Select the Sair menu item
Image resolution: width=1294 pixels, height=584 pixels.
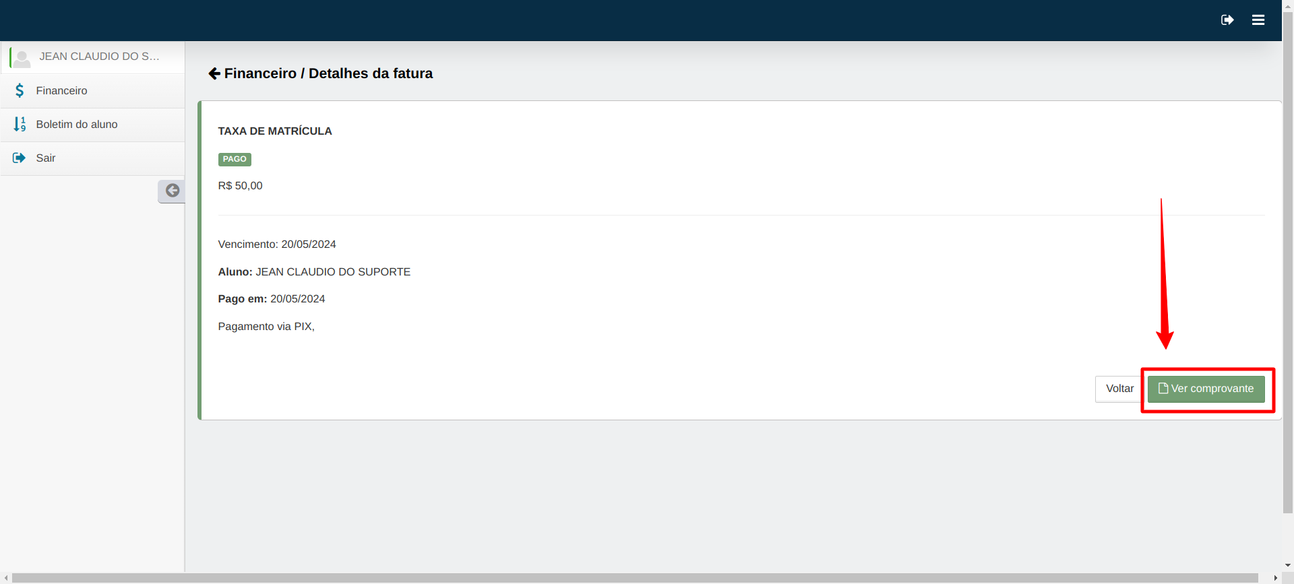(x=93, y=158)
